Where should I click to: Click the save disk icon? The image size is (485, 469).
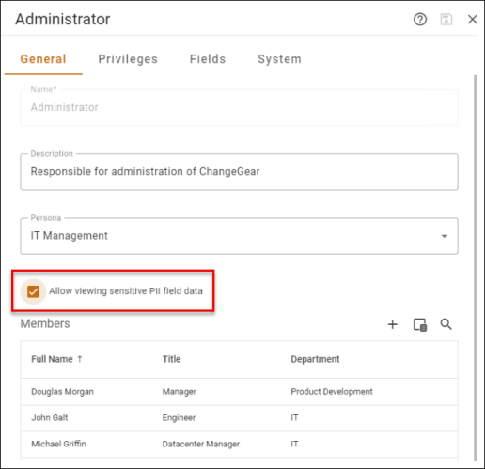(x=446, y=20)
